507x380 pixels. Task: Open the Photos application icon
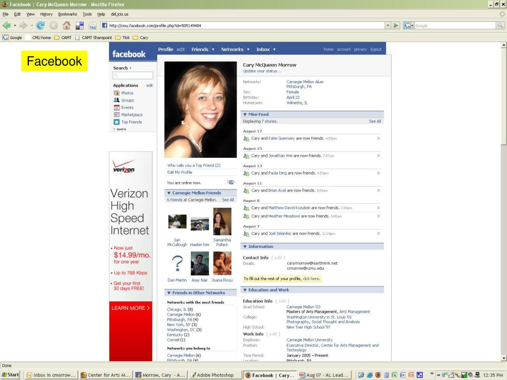[116, 93]
